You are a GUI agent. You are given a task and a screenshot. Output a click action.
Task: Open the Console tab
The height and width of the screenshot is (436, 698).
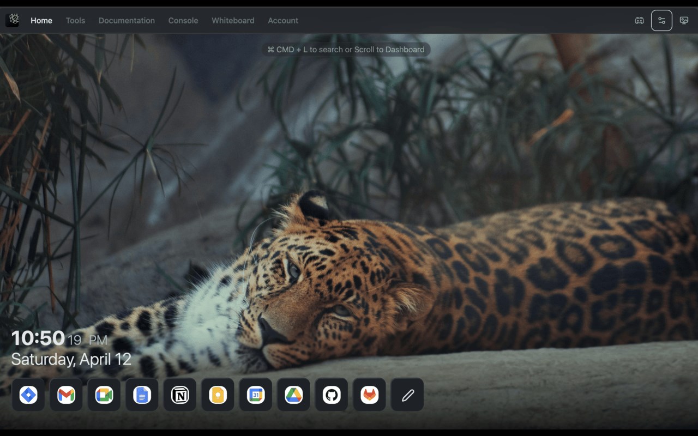point(183,21)
